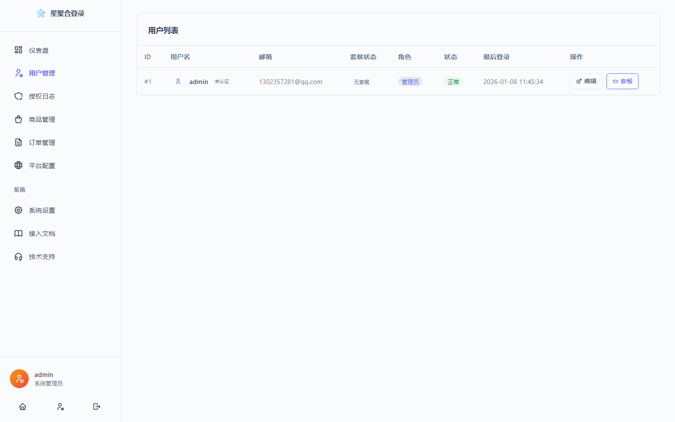
Task: Click the orange admin avatar
Action: 19,379
